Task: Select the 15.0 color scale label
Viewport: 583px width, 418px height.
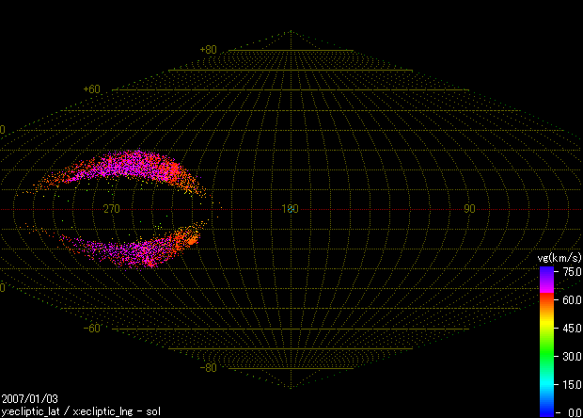Action: (x=570, y=384)
